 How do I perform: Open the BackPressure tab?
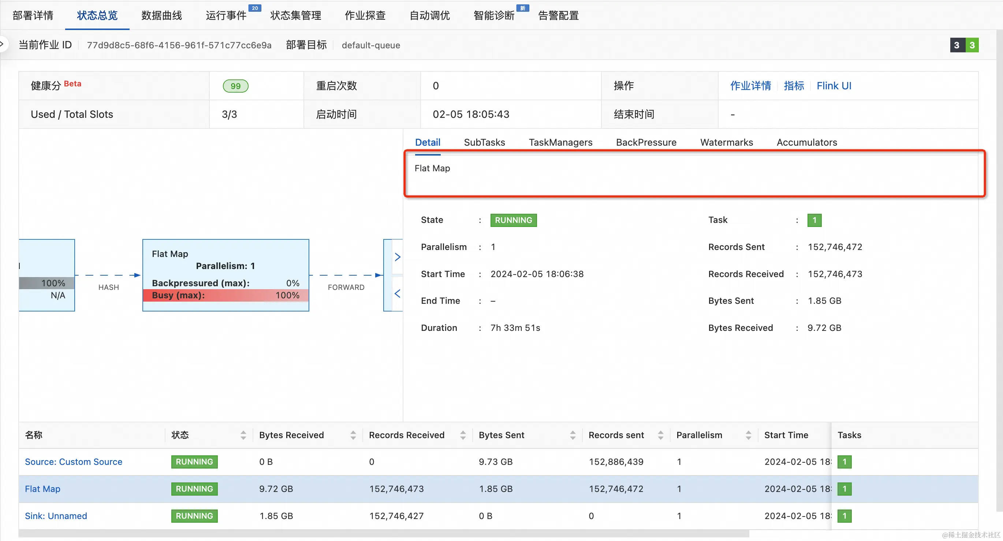point(646,142)
